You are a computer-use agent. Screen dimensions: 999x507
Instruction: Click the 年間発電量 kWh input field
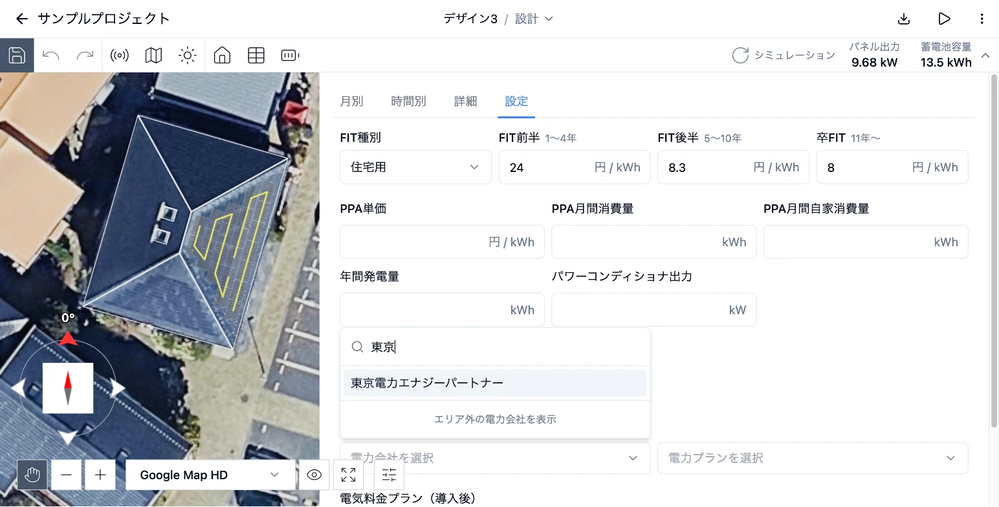click(442, 310)
